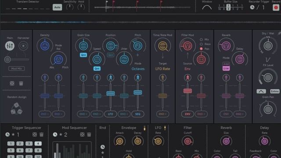This screenshot has width=281, height=158.
Task: Randomize the Mod Sequencer with its dice icon
Action: point(82,134)
